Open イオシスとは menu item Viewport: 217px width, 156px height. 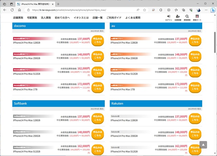(81, 18)
